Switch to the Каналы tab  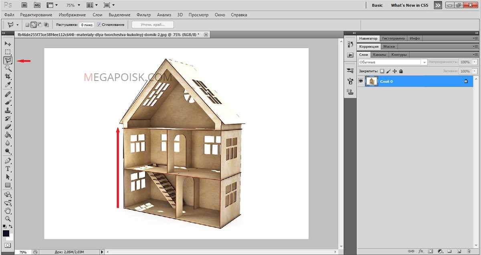pos(379,55)
